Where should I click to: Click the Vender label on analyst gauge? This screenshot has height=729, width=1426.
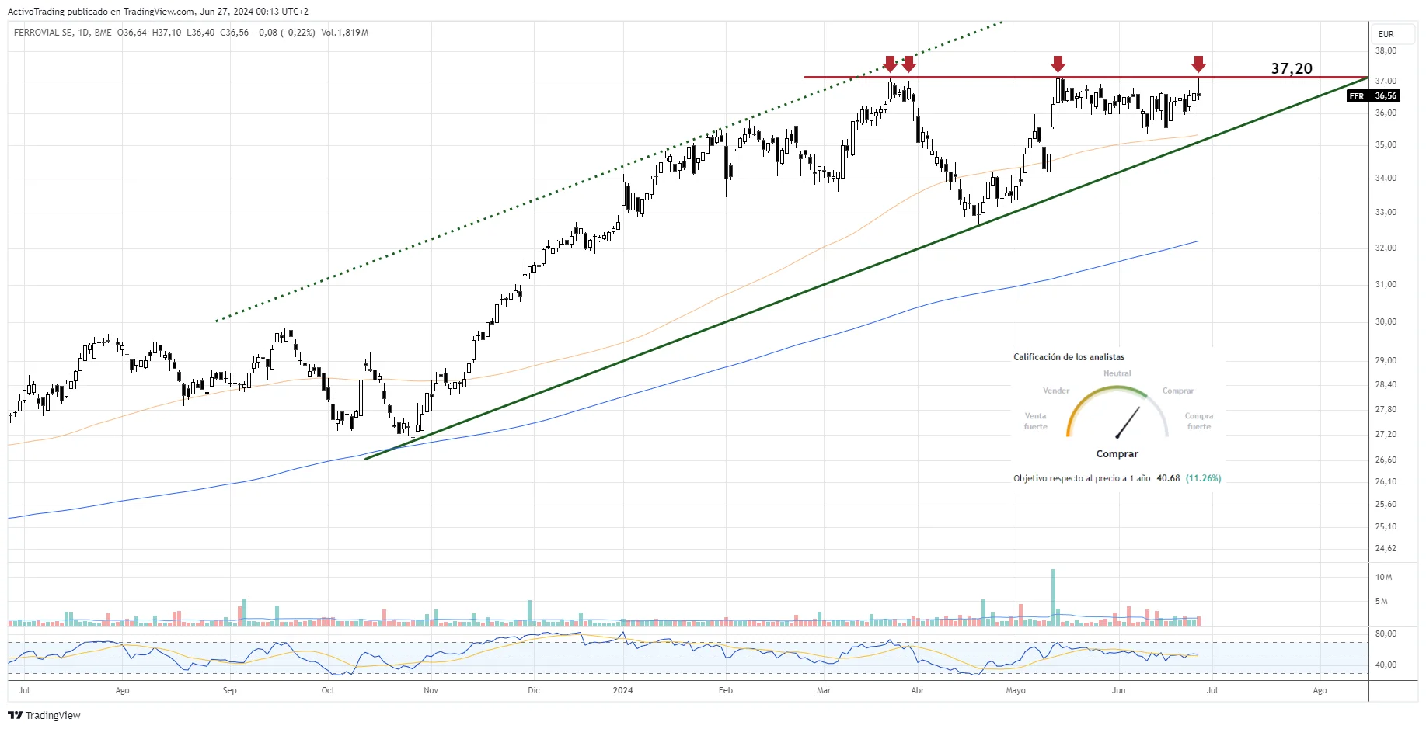(1056, 391)
